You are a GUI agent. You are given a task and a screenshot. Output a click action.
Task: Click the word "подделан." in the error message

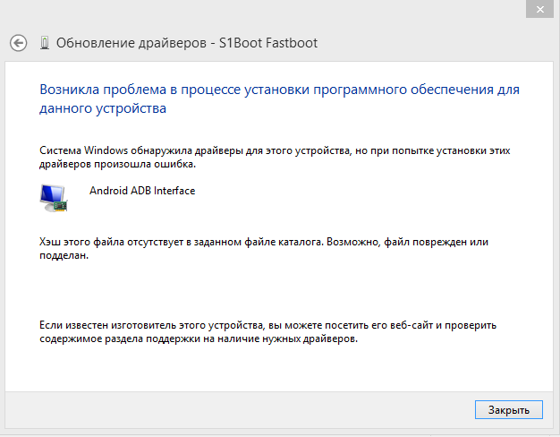click(64, 256)
